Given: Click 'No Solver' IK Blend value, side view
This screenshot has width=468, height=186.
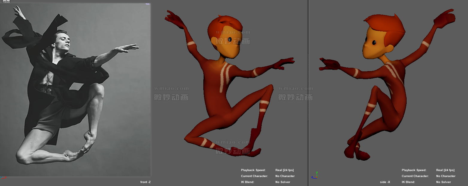Looking at the screenshot, I should (443, 182).
